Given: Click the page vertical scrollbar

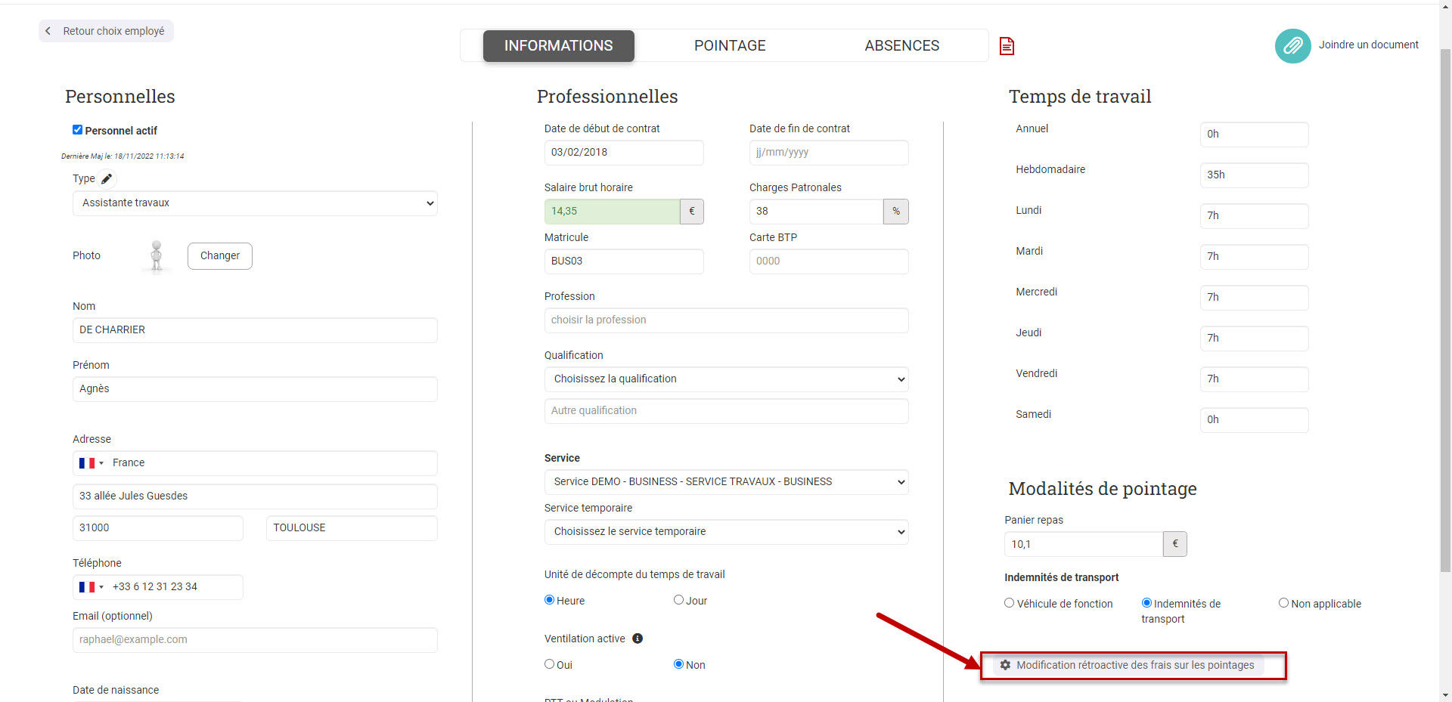Looking at the screenshot, I should click(1445, 302).
